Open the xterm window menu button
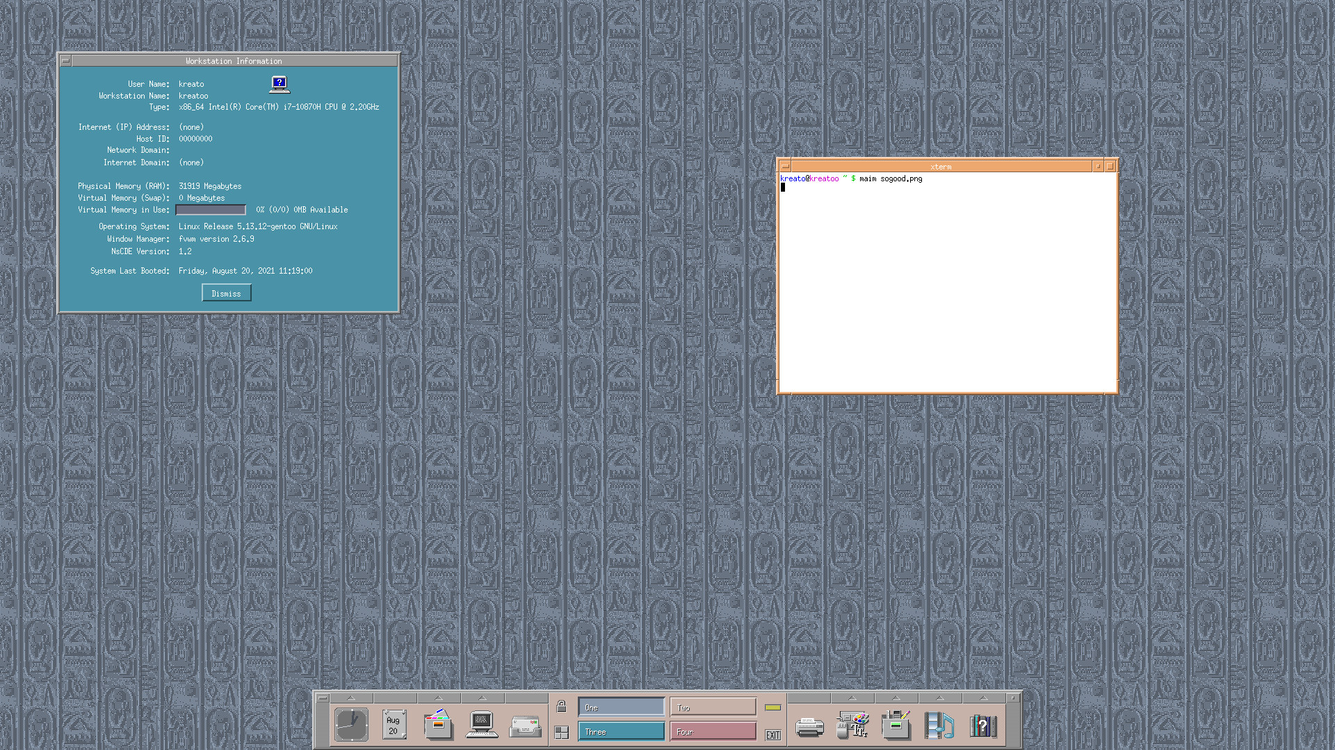Viewport: 1335px width, 750px height. click(x=786, y=166)
